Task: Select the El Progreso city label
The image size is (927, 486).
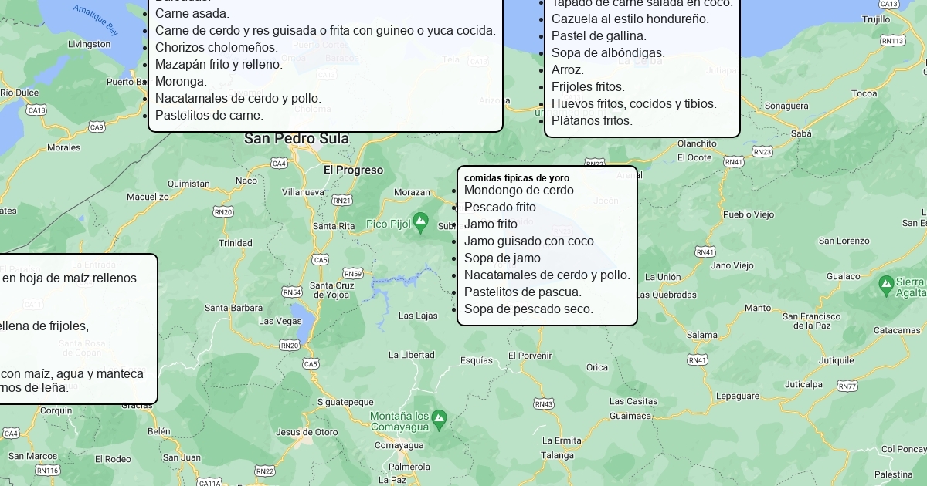Action: (353, 170)
